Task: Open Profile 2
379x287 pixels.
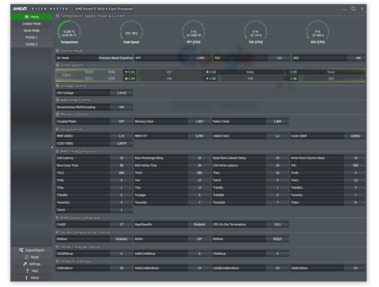Action: (32, 44)
